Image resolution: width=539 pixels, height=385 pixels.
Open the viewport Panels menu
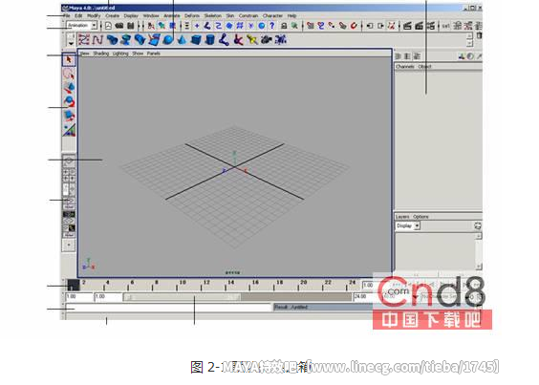point(154,53)
